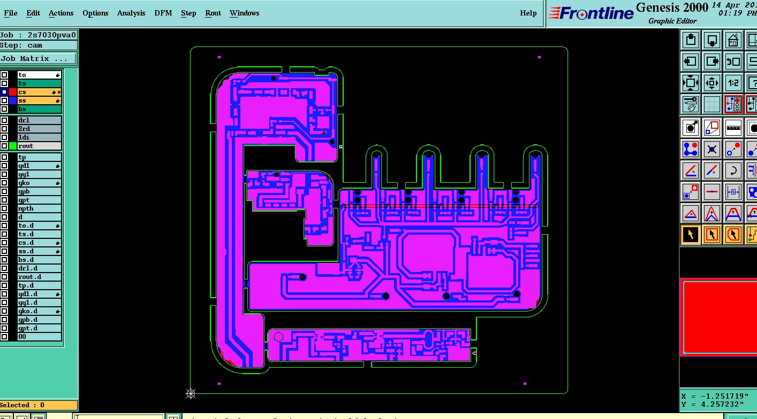Toggle the 'drl' layer checkbox
This screenshot has height=419, width=757.
click(x=4, y=120)
